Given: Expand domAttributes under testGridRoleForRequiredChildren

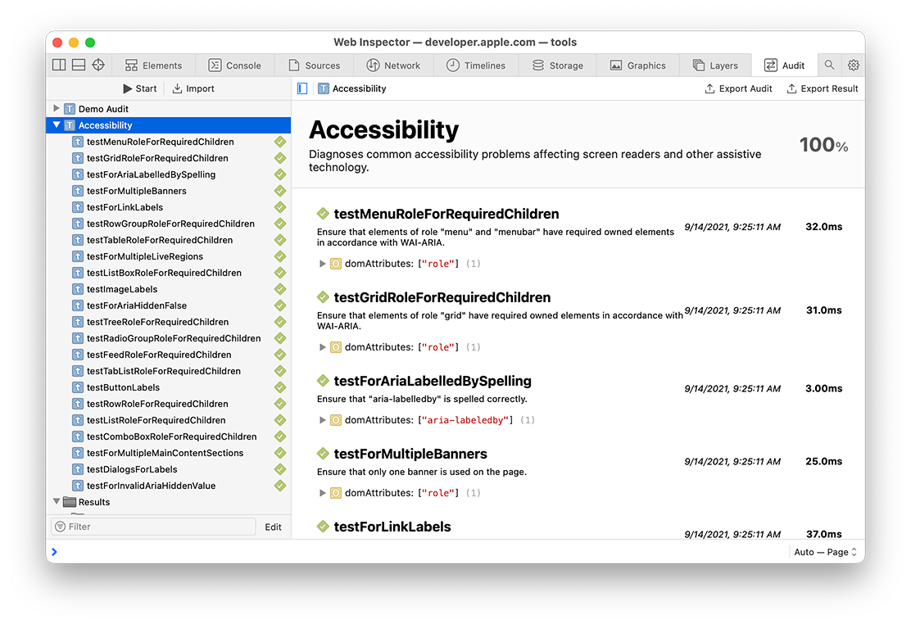Looking at the screenshot, I should point(322,347).
